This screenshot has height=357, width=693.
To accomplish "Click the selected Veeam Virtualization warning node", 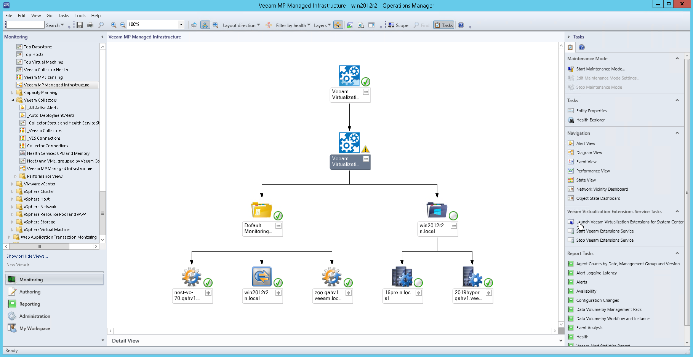I will pos(349,143).
